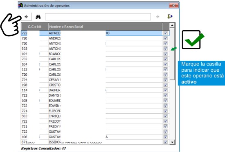225x152 pixels.
Task: Select the BRANCO name cell
Action: pos(105,54)
